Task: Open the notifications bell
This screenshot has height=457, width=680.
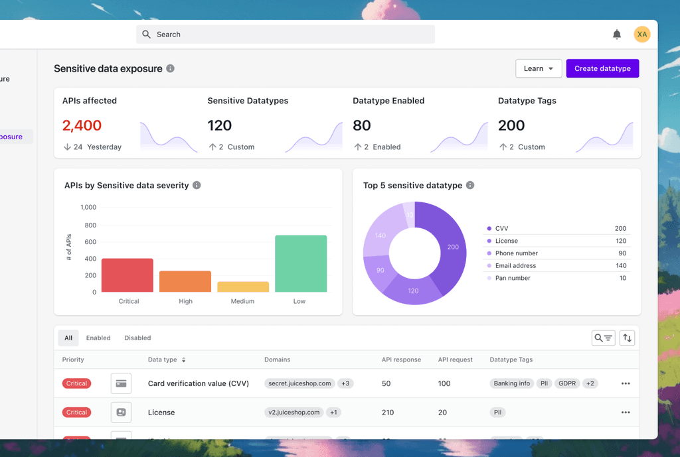Action: tap(616, 34)
